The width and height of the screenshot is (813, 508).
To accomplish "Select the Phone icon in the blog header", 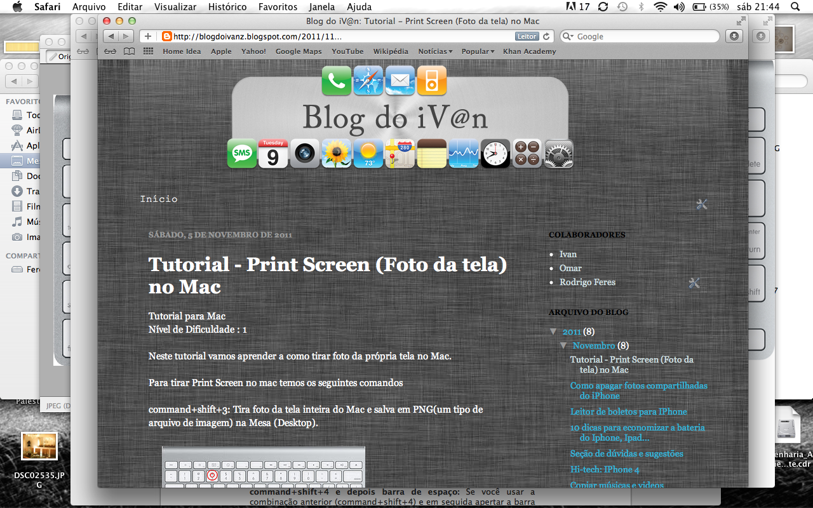I will [x=337, y=81].
